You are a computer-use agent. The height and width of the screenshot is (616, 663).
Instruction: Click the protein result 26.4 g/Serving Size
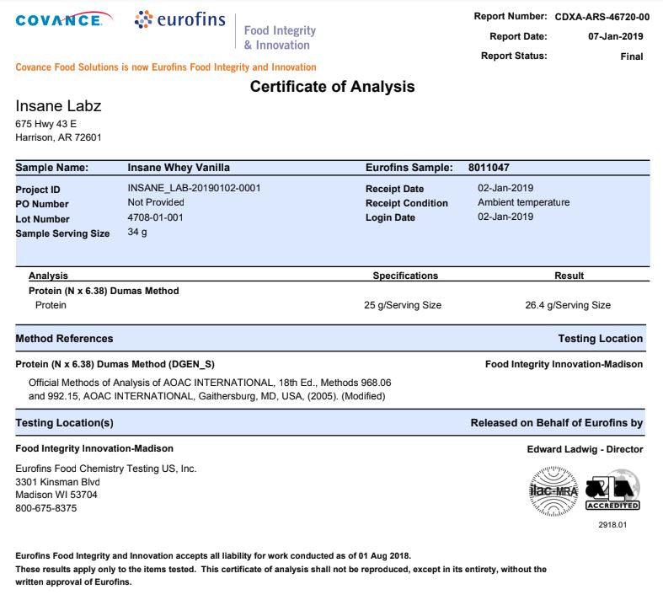[568, 305]
